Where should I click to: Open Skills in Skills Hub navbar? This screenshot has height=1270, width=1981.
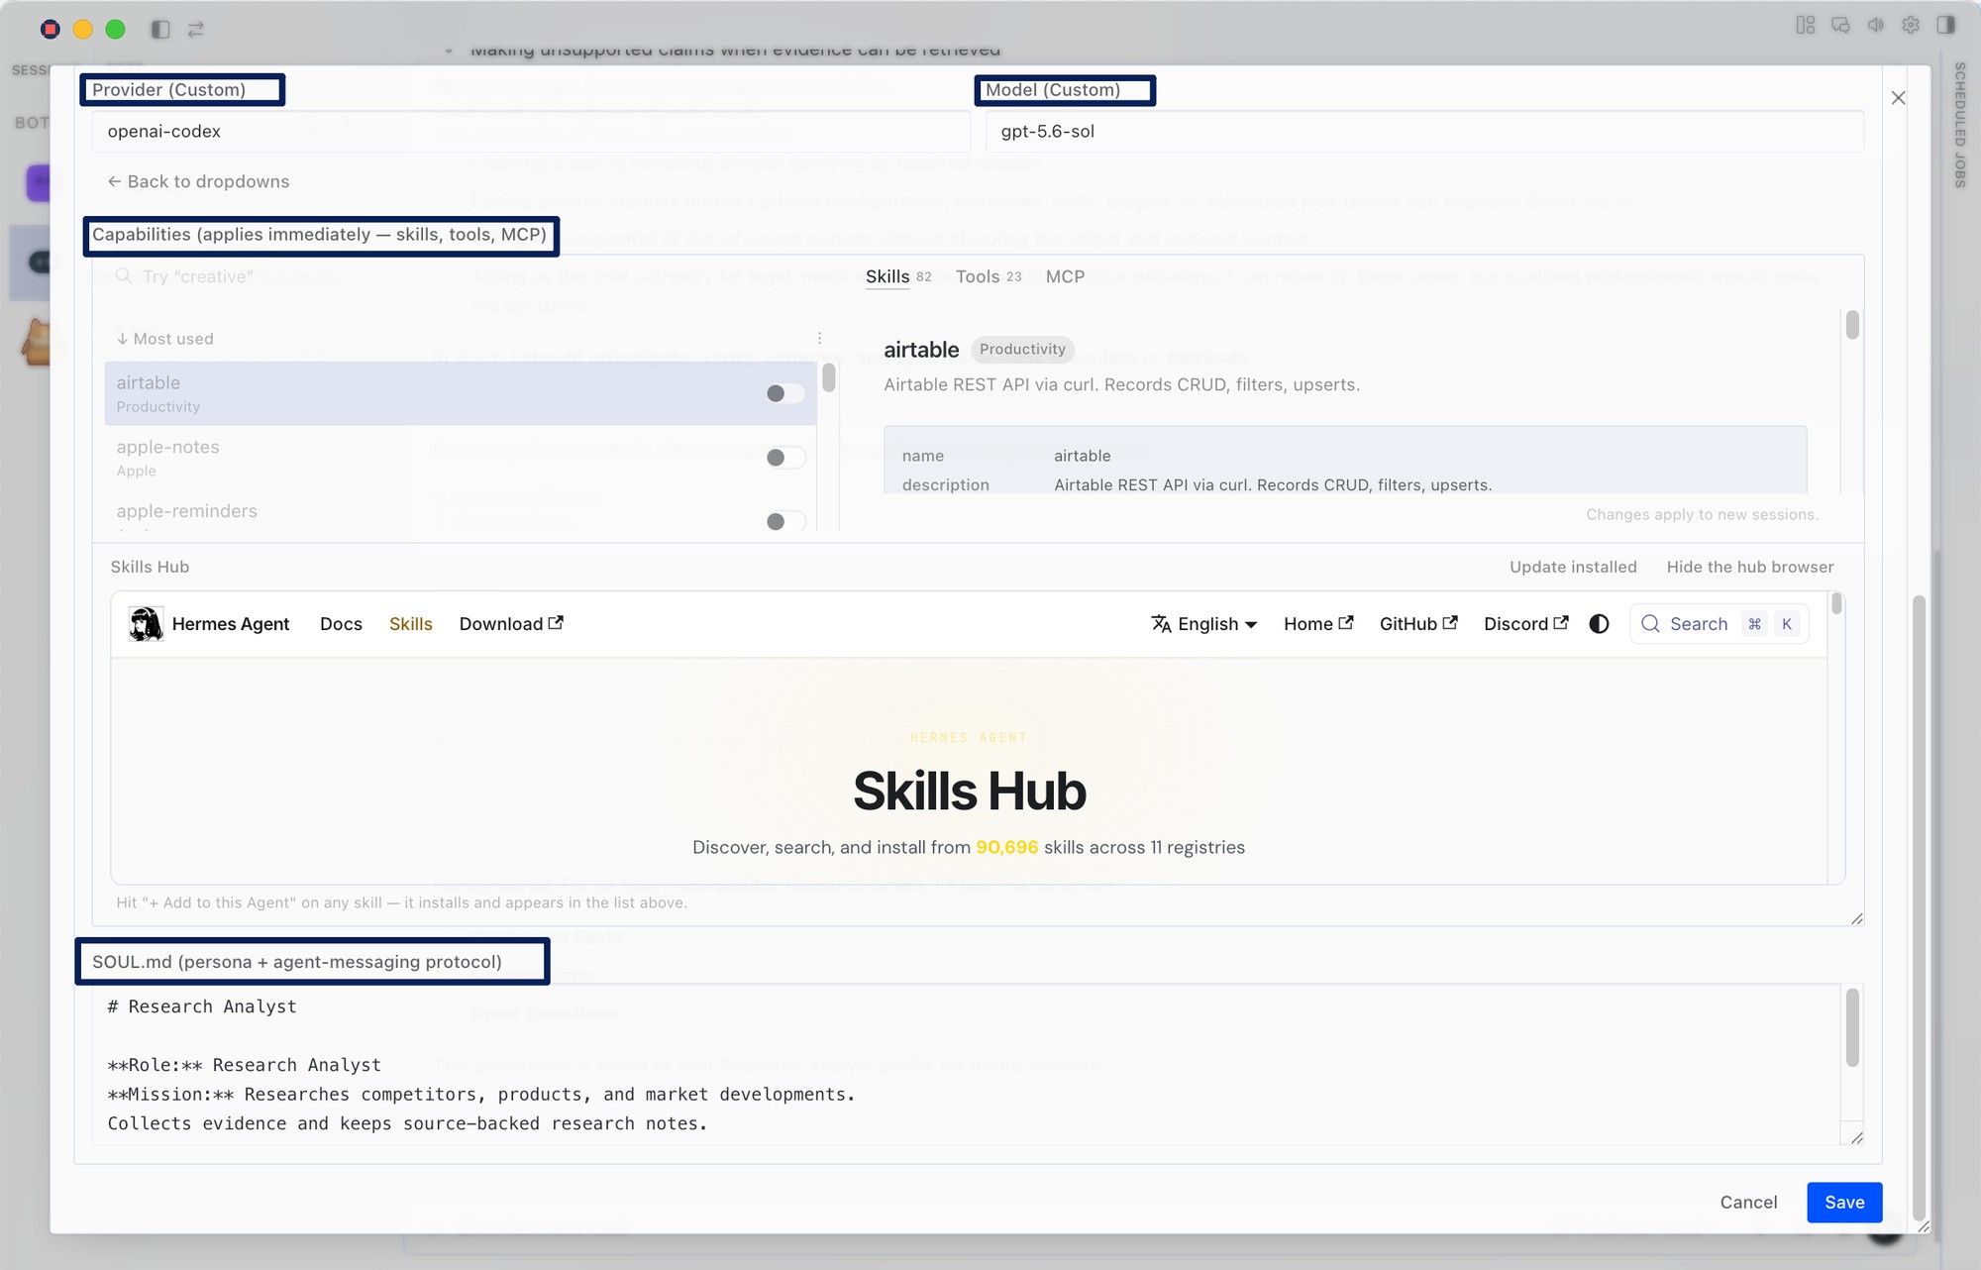tap(410, 623)
